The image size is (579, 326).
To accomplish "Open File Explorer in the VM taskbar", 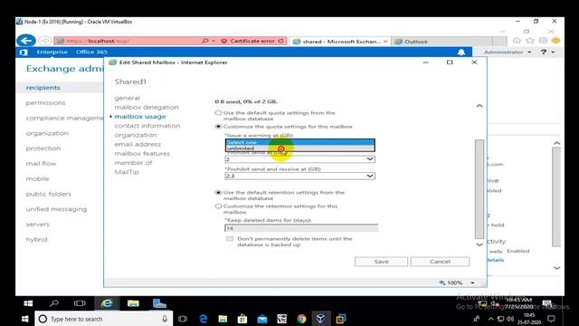I will [133, 303].
